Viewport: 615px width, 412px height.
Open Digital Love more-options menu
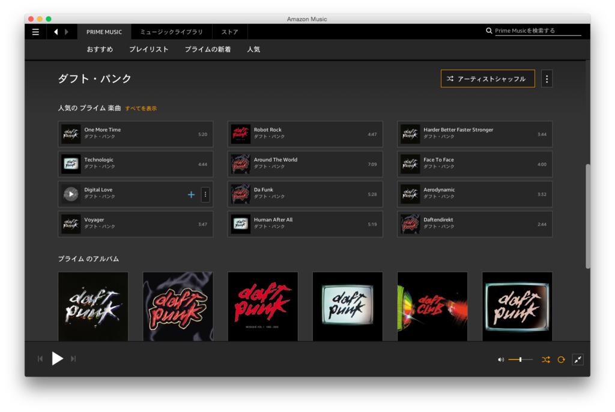coord(205,194)
